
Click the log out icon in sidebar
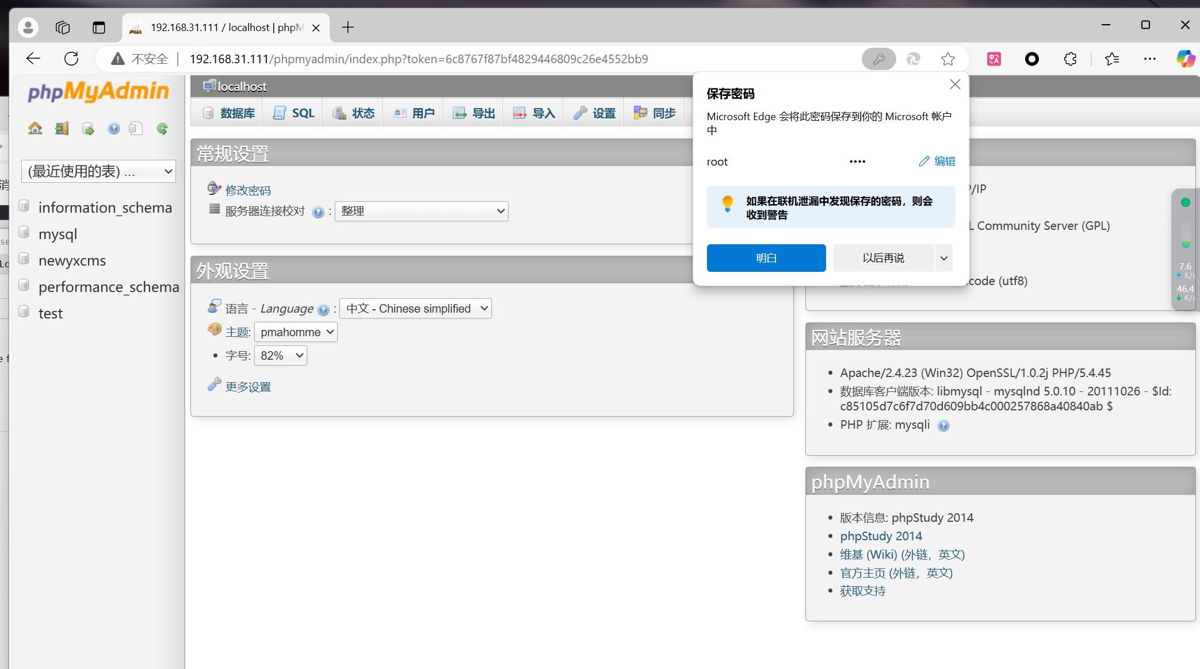click(x=62, y=128)
